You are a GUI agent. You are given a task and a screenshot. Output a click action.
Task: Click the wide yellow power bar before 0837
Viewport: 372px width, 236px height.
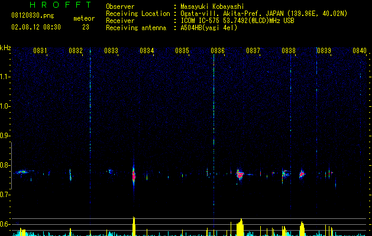tap(240, 227)
